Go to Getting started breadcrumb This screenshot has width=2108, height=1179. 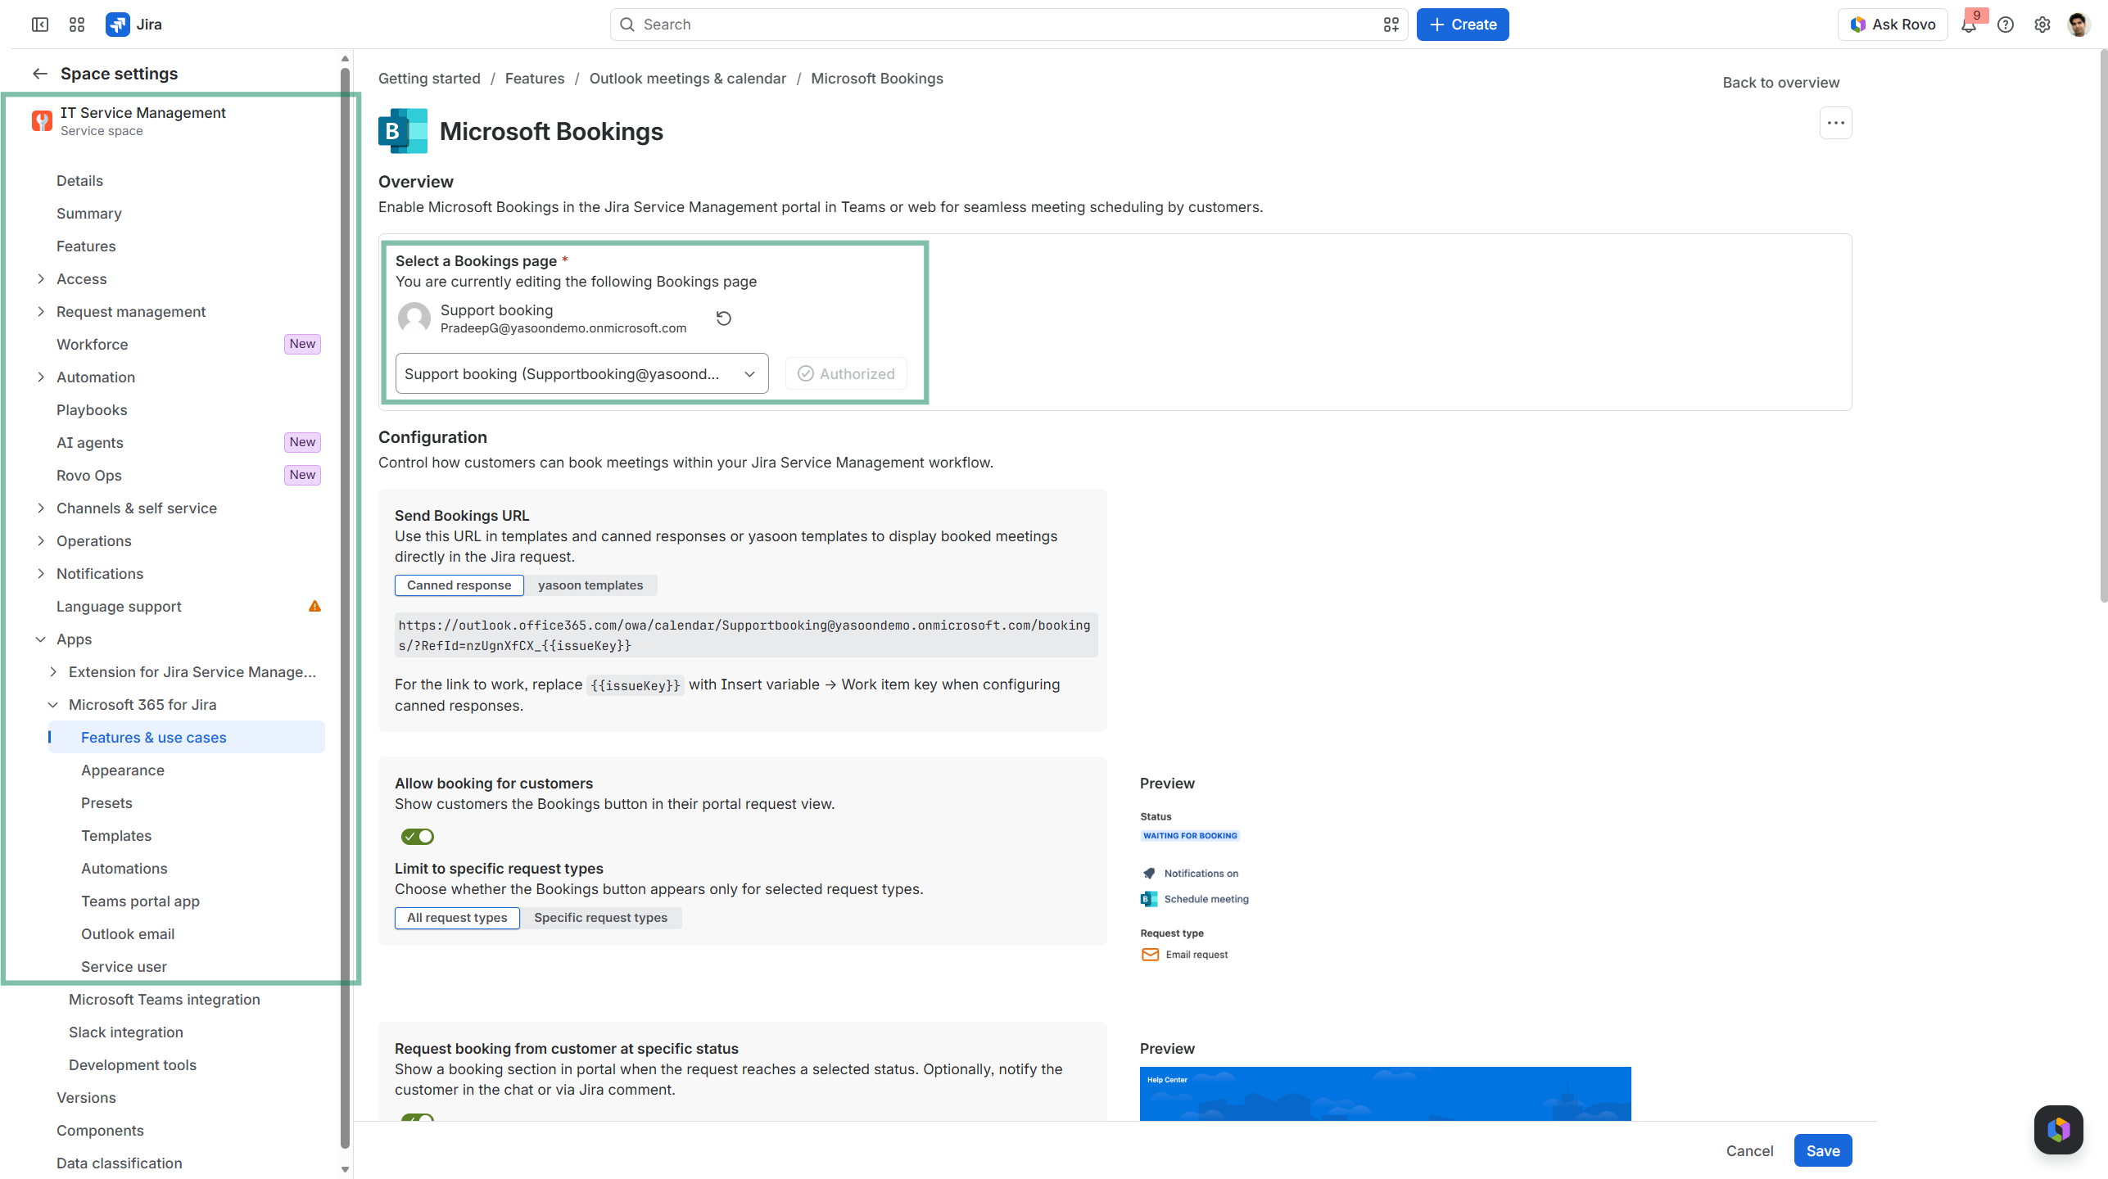429,79
